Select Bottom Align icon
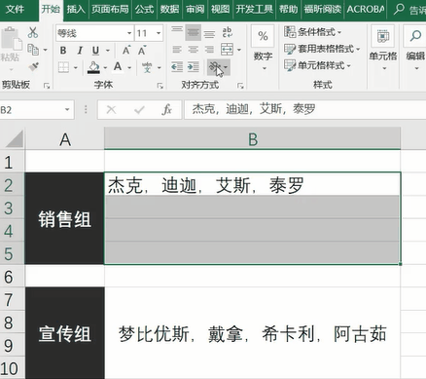The image size is (426, 379). [209, 33]
